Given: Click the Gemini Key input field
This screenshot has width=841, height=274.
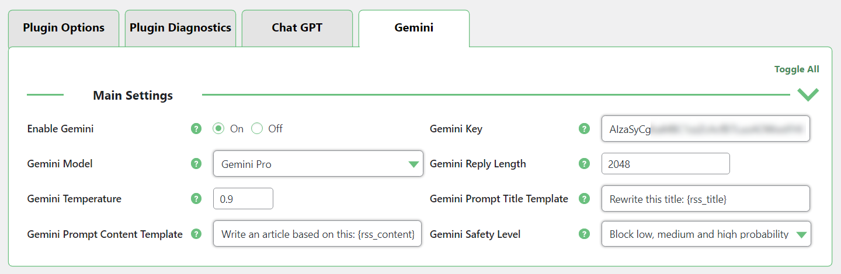Looking at the screenshot, I should coord(706,128).
